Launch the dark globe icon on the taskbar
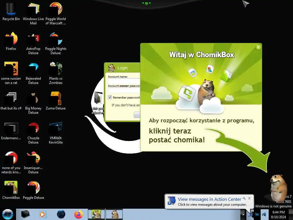The image size is (293, 220). pyautogui.click(x=61, y=214)
